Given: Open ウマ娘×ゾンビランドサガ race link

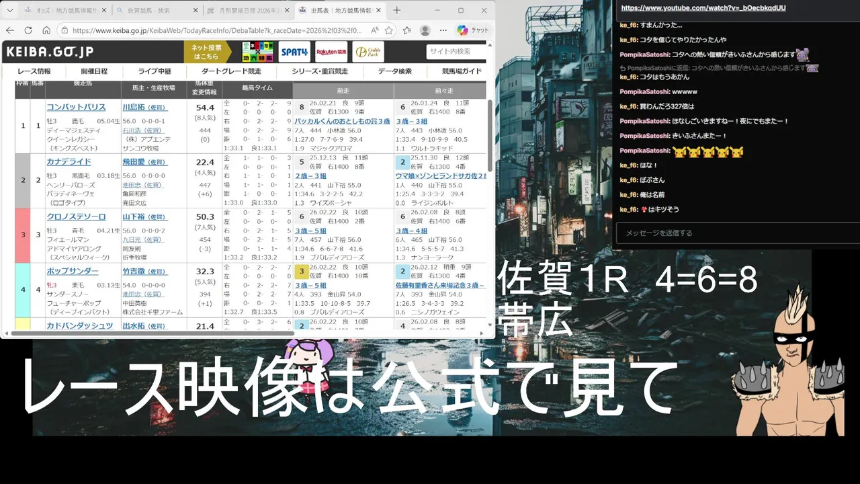Looking at the screenshot, I should [x=441, y=176].
